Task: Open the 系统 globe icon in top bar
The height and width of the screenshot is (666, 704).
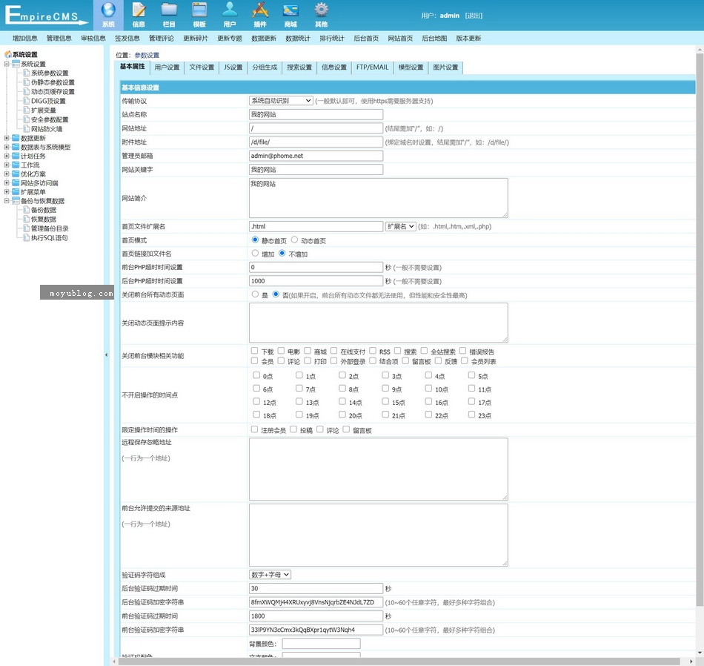Action: 108,10
